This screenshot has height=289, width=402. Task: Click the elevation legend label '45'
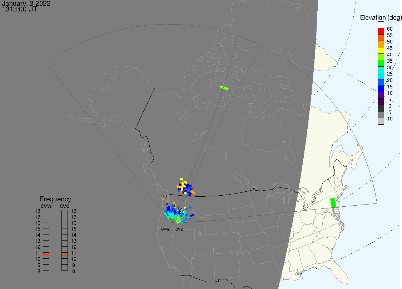[390, 48]
